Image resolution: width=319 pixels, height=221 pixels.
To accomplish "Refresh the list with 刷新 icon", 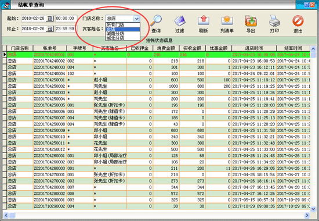I will tap(204, 20).
